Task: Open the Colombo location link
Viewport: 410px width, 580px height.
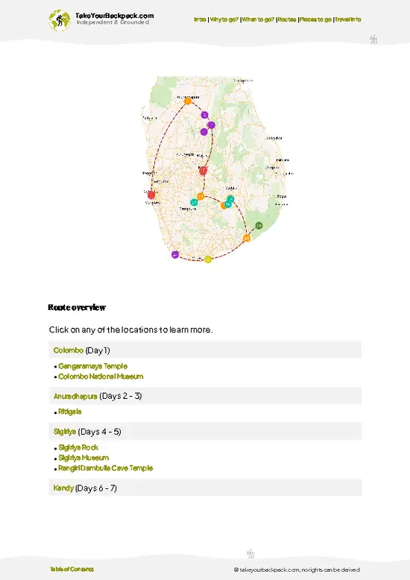Action: click(x=69, y=350)
